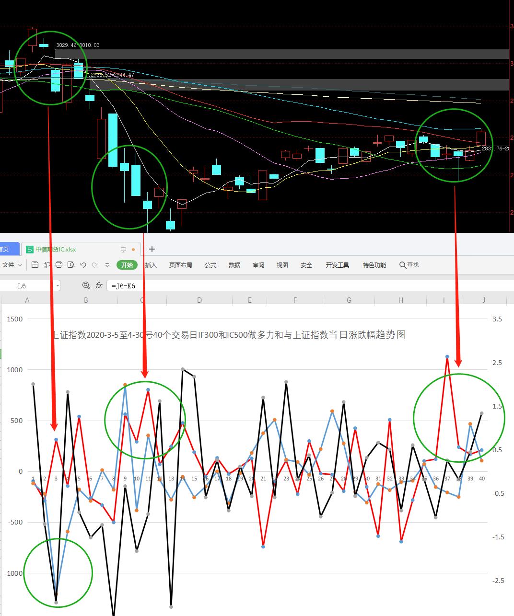Image resolution: width=514 pixels, height=616 pixels.
Task: Click the 2968.52-2944.47 price label
Action: [112, 75]
